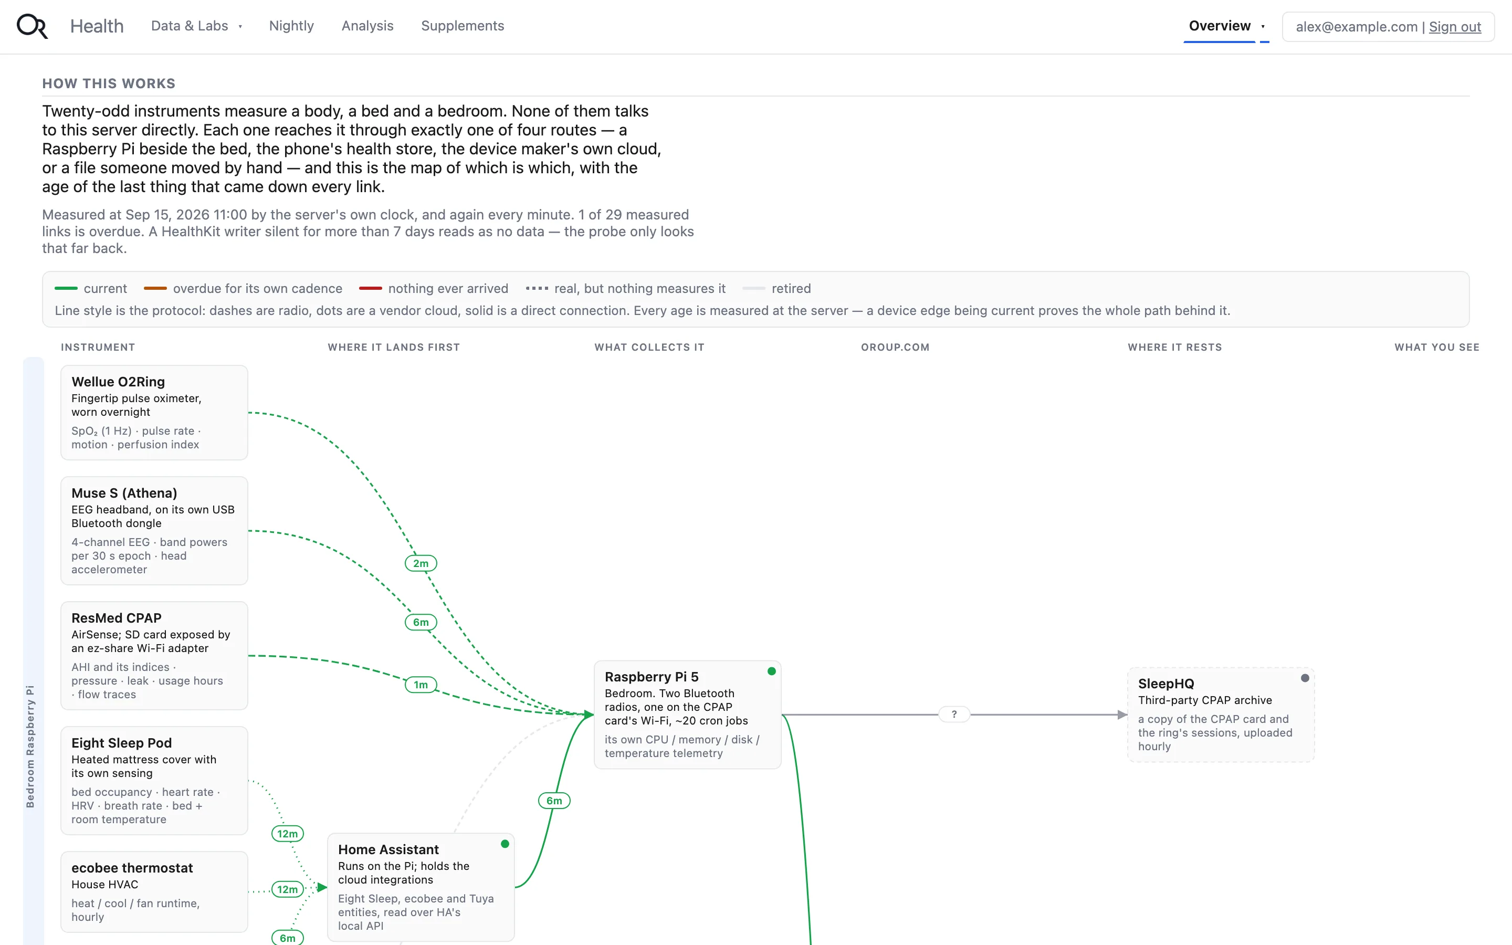Select the Wellue O2Ring instrument card
1512x945 pixels.
(x=154, y=413)
